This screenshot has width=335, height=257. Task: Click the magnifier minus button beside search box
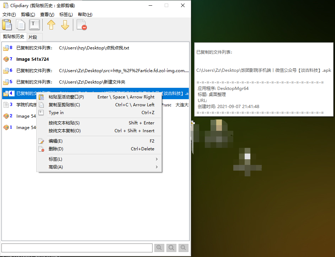[184, 247]
